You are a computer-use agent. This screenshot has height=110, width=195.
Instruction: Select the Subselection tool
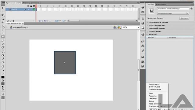(3, 12)
